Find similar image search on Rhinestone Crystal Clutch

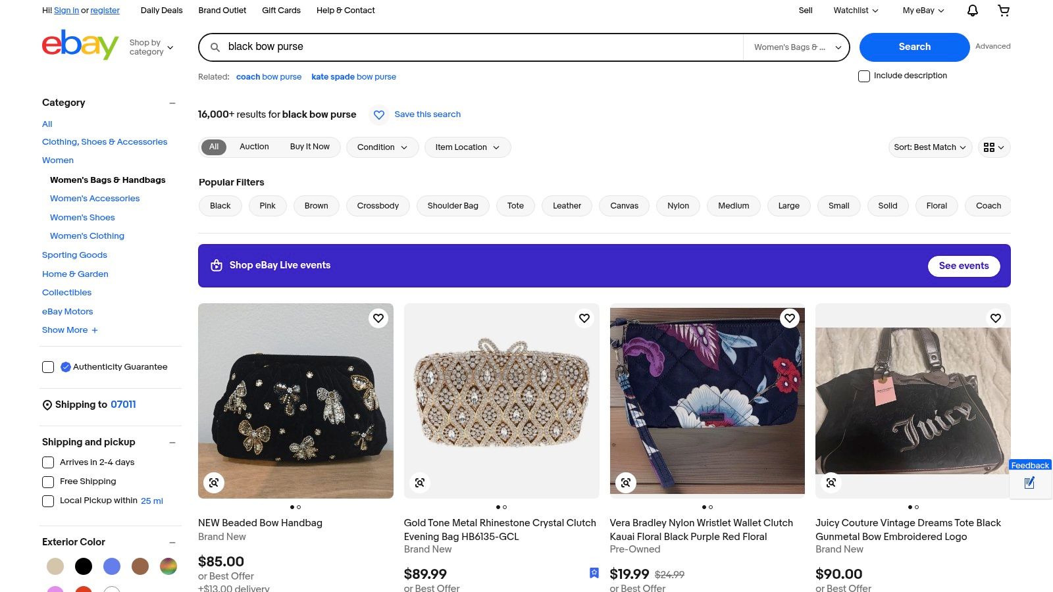tap(420, 483)
